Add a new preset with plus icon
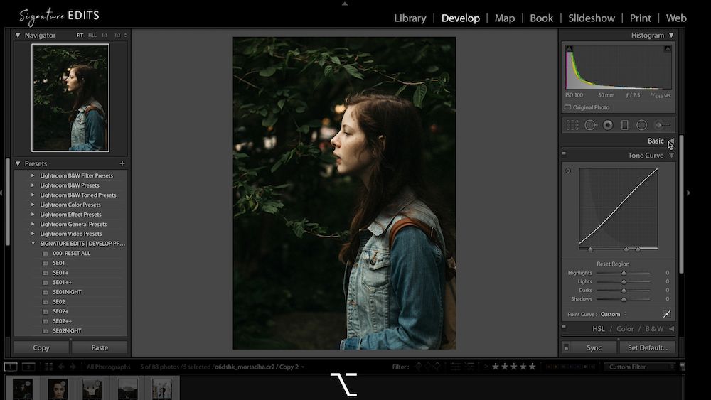This screenshot has width=711, height=400. pyautogui.click(x=122, y=163)
